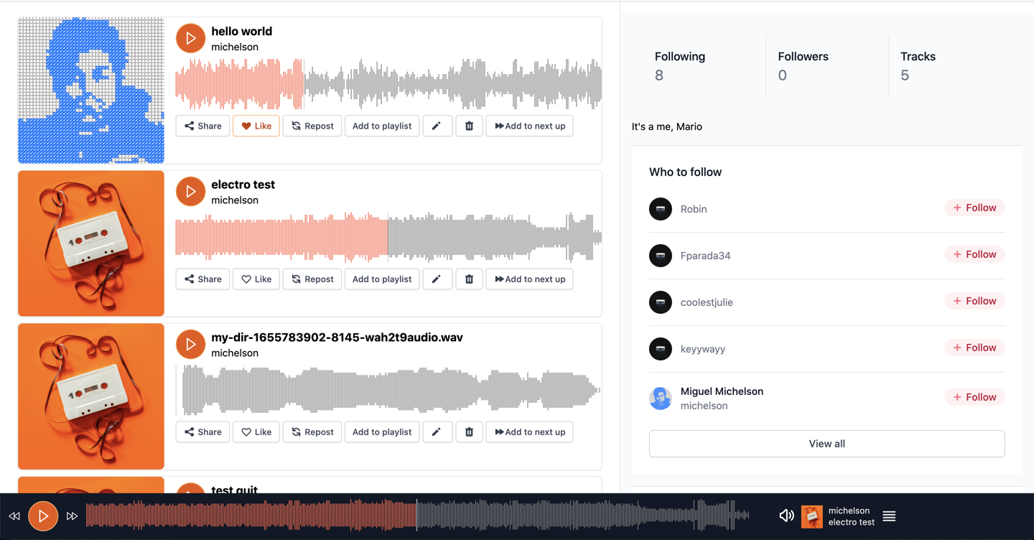The height and width of the screenshot is (540, 1034).
Task: Add hello world to next up
Action: (530, 126)
